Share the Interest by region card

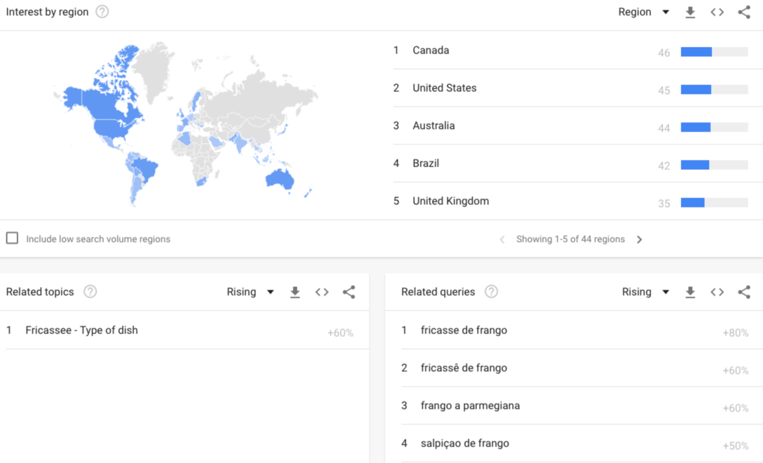click(744, 12)
